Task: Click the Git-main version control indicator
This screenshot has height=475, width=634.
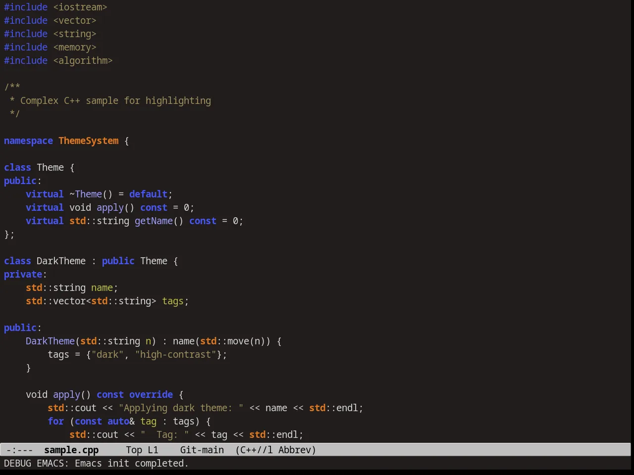Action: coord(202,450)
